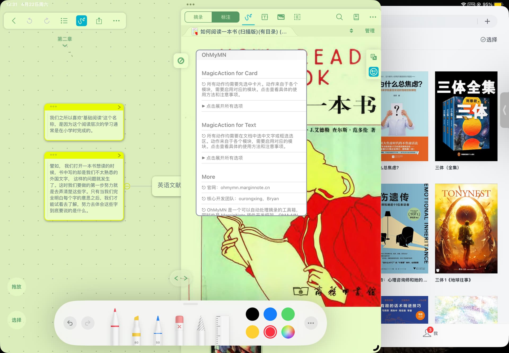Select the yellow highlighter tool
This screenshot has height=353, width=509.
tap(136, 330)
